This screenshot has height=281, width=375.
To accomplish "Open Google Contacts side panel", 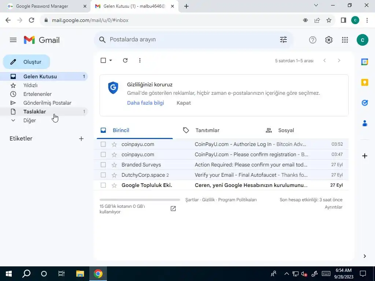I will point(364,123).
